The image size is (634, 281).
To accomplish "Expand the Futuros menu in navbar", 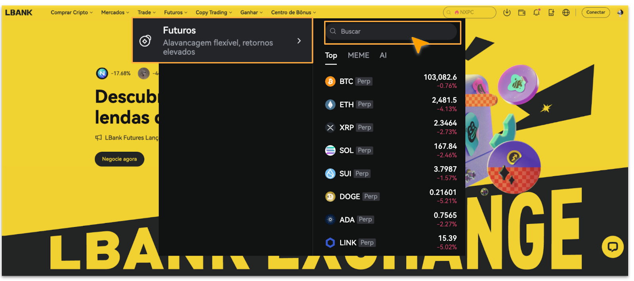I will 176,12.
